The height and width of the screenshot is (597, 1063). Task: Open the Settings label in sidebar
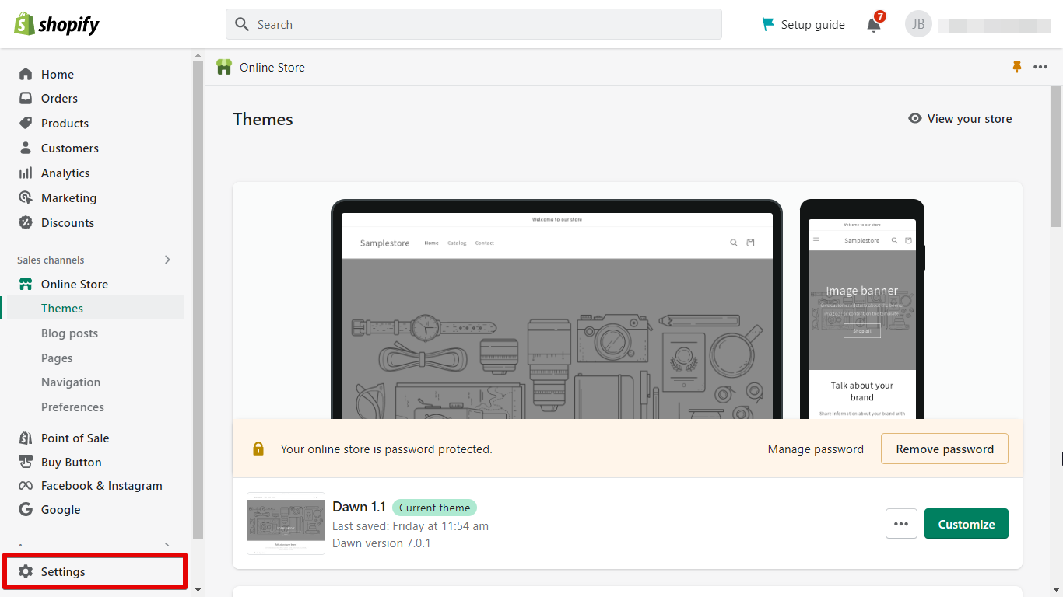[63, 572]
